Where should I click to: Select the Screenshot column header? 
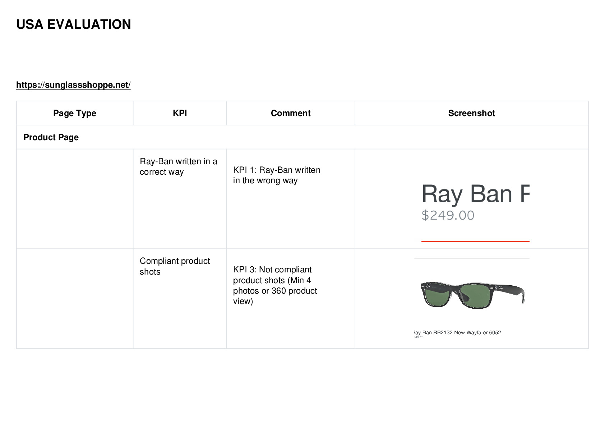click(x=471, y=113)
